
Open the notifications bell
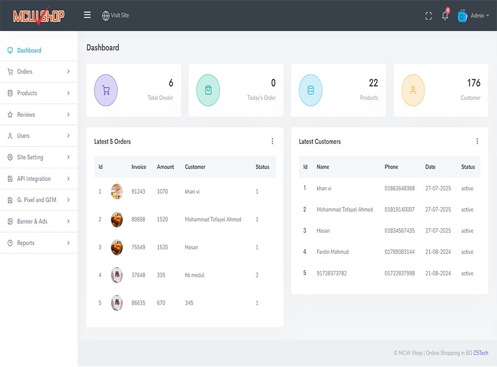click(x=445, y=16)
